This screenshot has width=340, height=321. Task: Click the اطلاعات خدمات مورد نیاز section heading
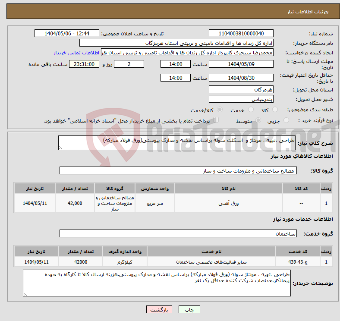[x=303, y=219]
